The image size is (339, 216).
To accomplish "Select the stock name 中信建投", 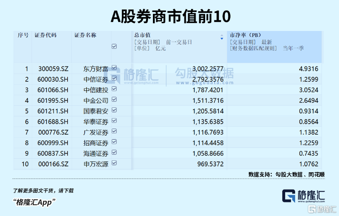I will coord(96,90).
